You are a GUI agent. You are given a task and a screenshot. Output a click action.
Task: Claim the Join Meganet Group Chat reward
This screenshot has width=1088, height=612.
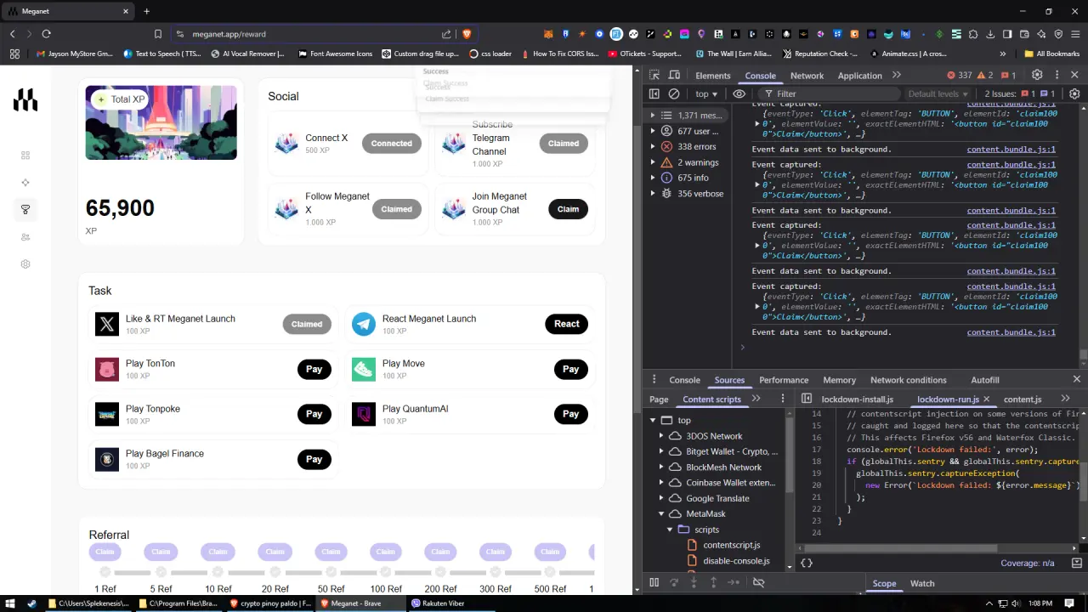[568, 209]
